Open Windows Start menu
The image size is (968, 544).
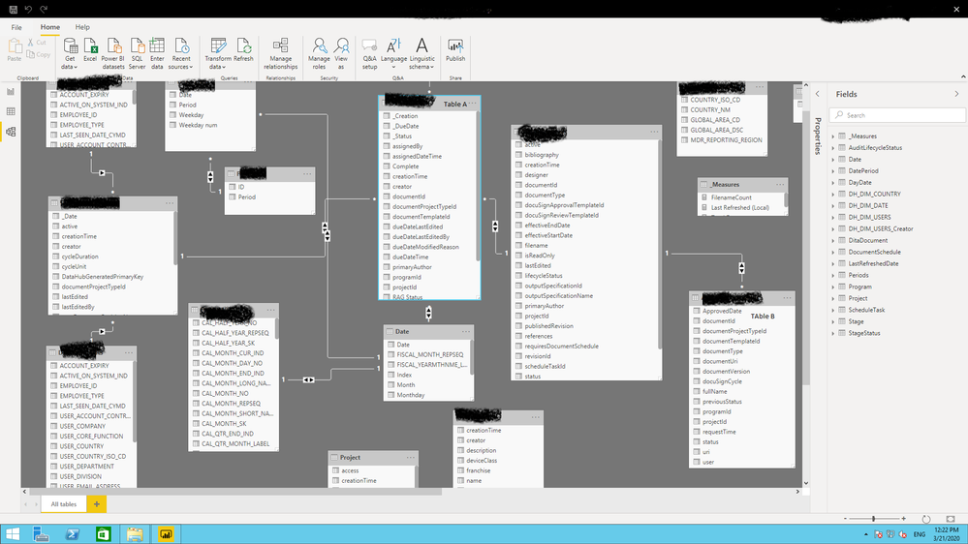(x=13, y=534)
